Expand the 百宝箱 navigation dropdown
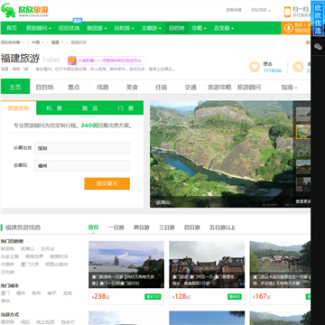This screenshot has height=325, width=325. click(224, 28)
